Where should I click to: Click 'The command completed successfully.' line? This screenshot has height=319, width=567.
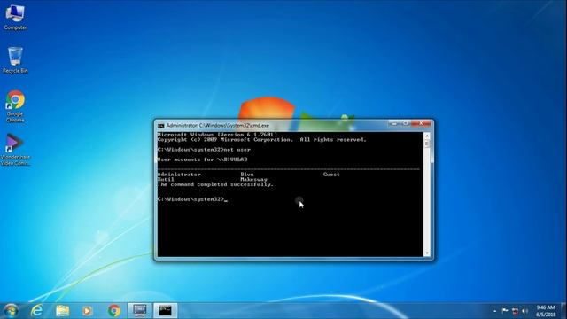(215, 184)
